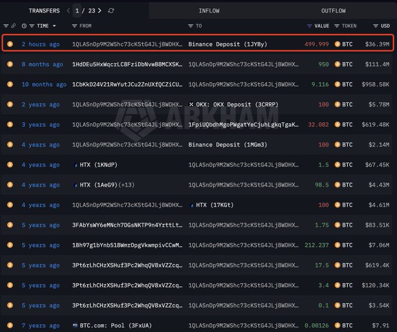Image resolution: width=397 pixels, height=332 pixels.
Task: Open the TO column filter
Action: click(x=191, y=26)
